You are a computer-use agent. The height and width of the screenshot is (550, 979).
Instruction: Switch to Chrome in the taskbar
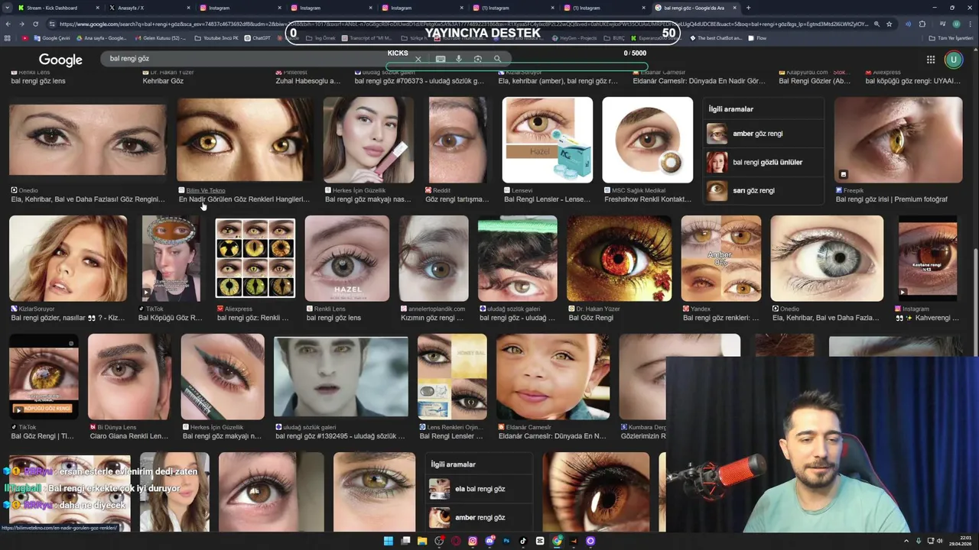(x=557, y=541)
